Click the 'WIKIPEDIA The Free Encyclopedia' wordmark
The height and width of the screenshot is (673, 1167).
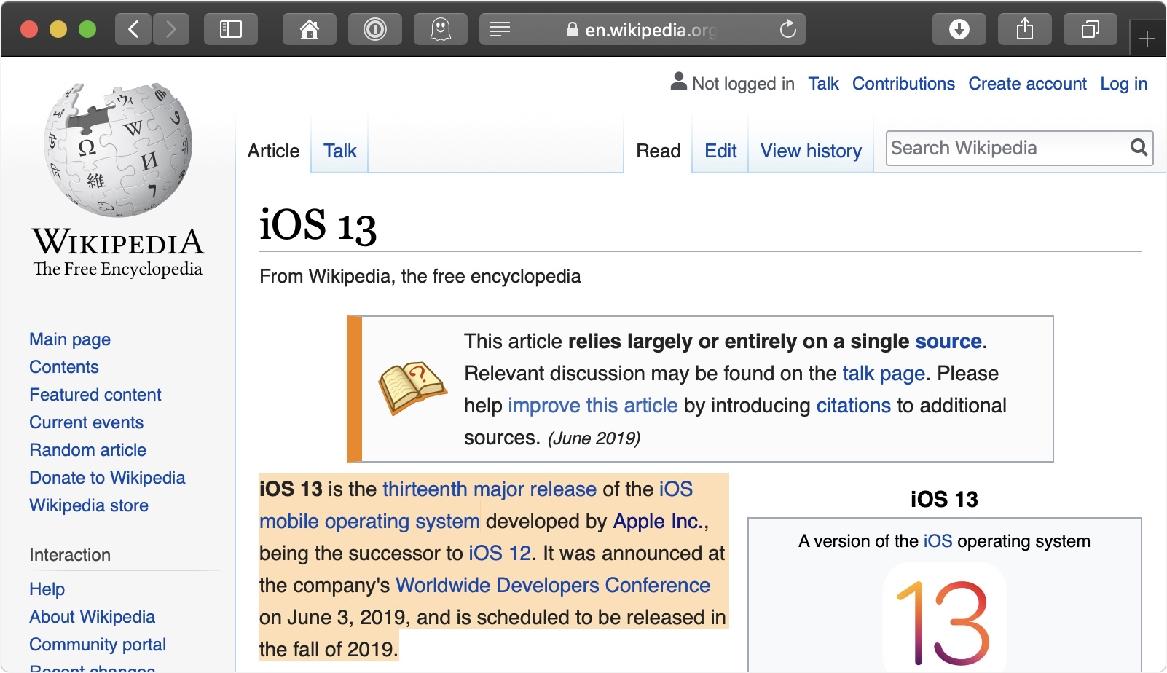coord(118,252)
